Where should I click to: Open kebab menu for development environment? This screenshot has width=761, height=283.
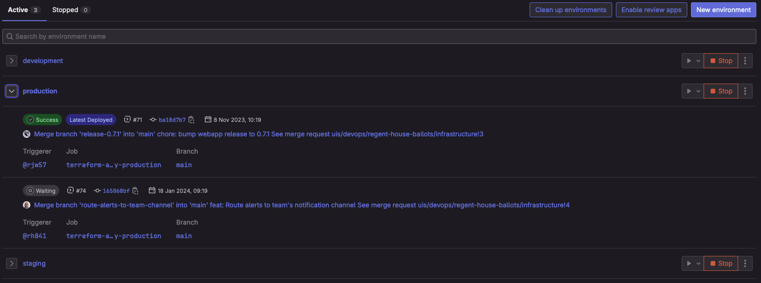click(745, 61)
